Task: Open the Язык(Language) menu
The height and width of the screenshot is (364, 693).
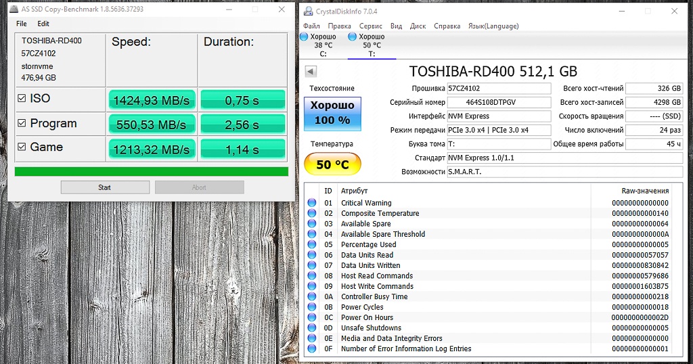Action: (493, 26)
